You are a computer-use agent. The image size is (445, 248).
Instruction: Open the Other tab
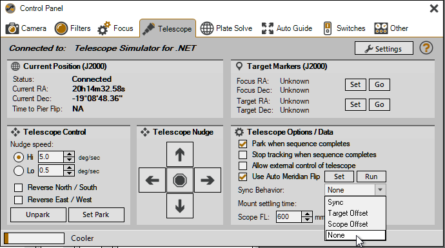[x=391, y=28]
